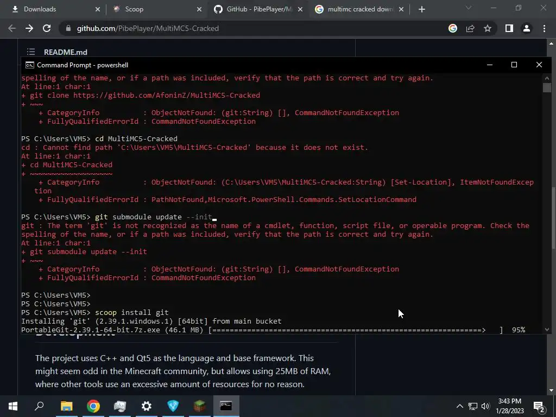Click the PortableGit download progress bar
The height and width of the screenshot is (417, 556).
tap(356, 330)
